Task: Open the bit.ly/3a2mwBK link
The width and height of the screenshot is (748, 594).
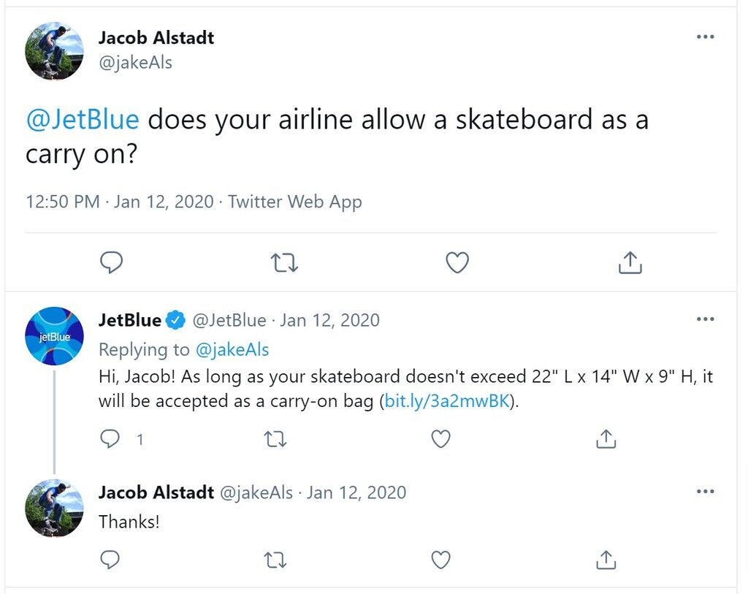Action: [x=447, y=401]
